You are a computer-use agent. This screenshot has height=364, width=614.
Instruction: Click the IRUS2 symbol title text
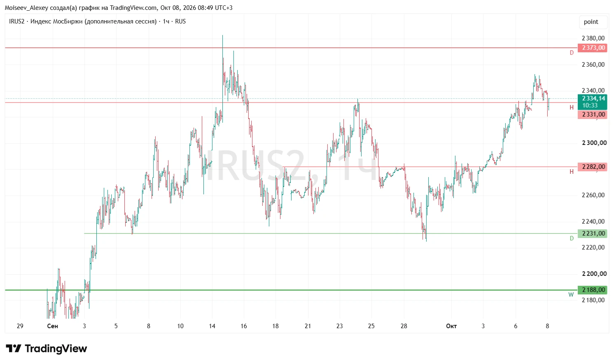click(x=97, y=21)
